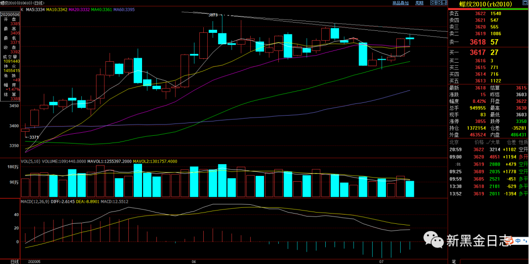529x264 pixels.
Task: Click the 07 month marker on time axis
Action: 382,261
